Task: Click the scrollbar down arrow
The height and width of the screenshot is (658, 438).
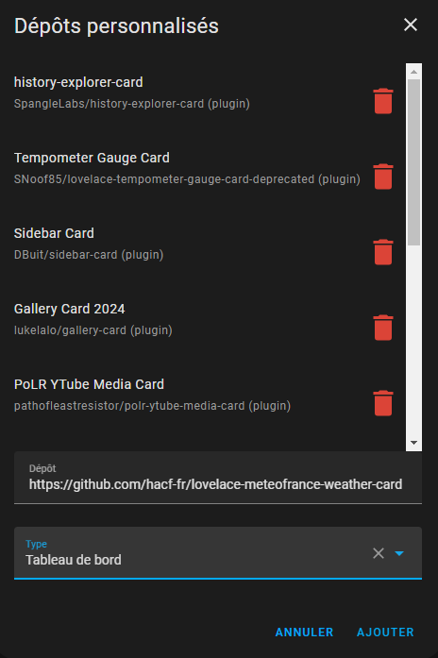Action: [x=413, y=443]
